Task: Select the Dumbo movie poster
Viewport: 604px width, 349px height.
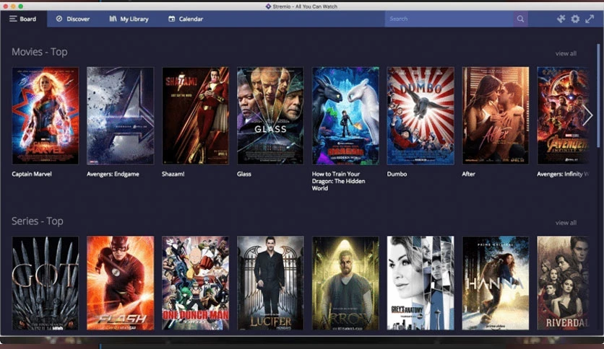Action: (x=420, y=115)
